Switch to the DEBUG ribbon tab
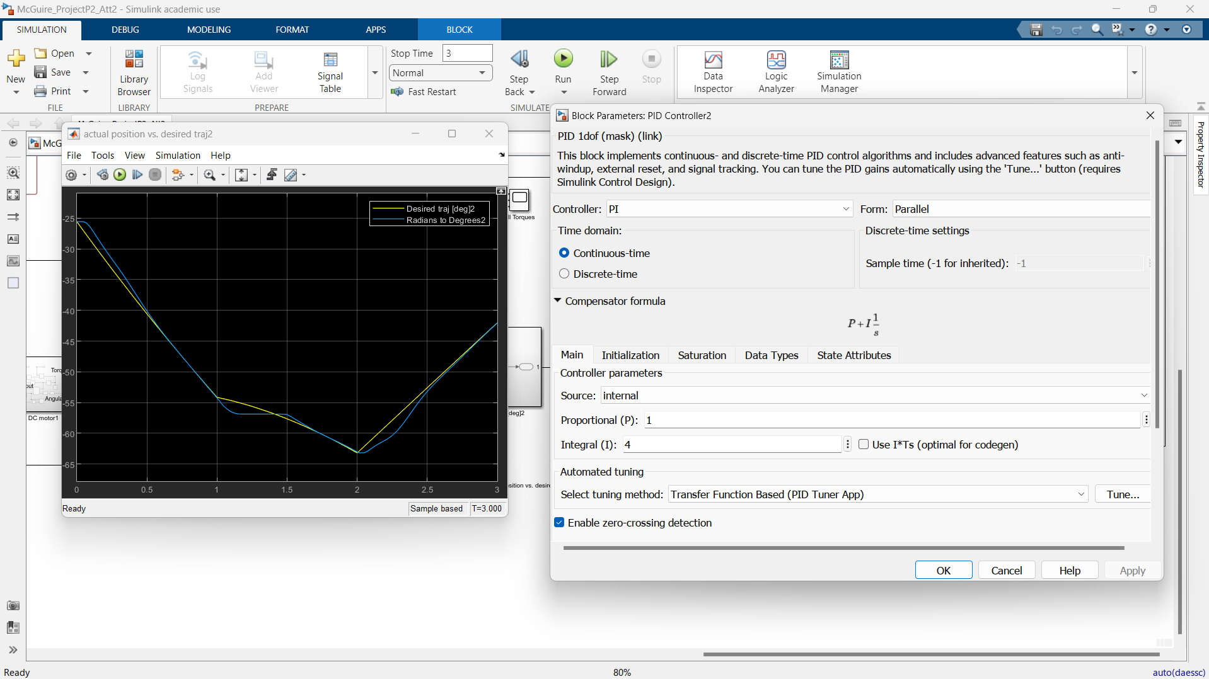 point(125,30)
